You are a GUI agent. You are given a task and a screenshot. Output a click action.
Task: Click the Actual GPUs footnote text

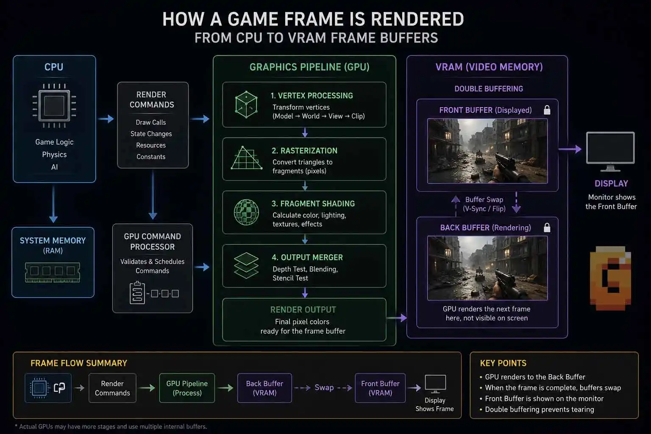[x=111, y=426]
